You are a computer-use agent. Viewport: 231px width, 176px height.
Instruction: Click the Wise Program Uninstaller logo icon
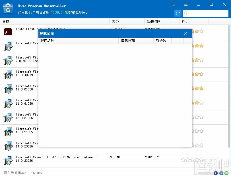pos(8,9)
